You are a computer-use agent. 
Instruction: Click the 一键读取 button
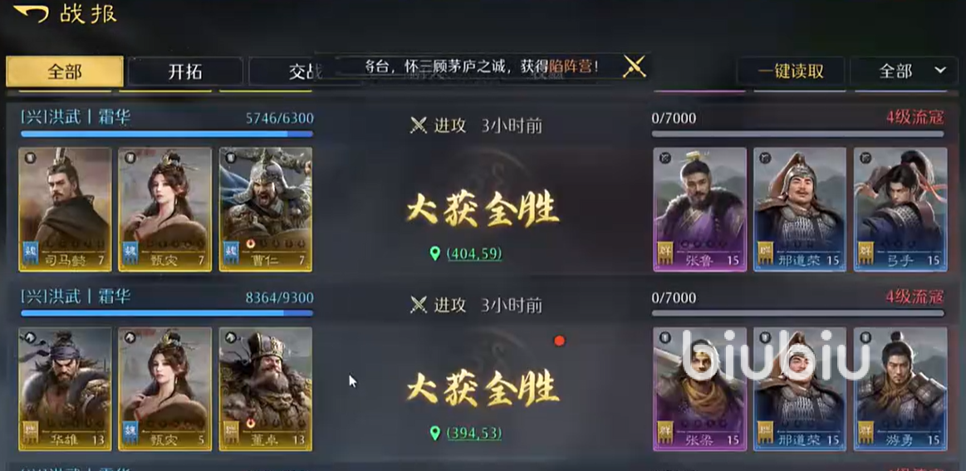coord(791,71)
